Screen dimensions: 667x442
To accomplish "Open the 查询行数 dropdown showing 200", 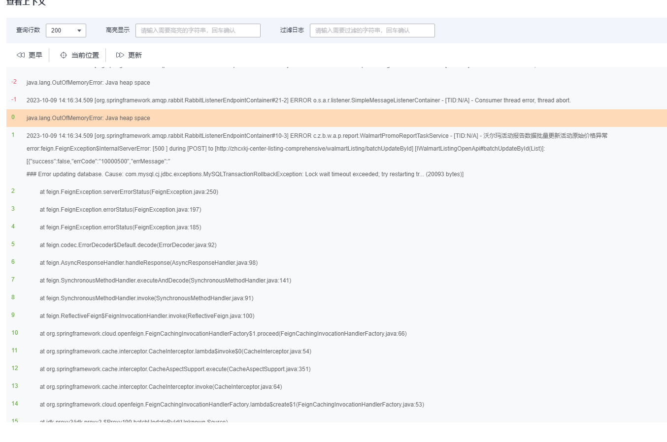I will point(66,31).
